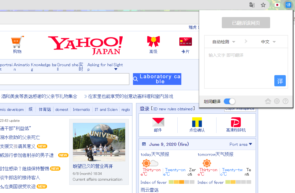The width and height of the screenshot is (295, 193).
Task: Open the 支援文强调其意义 news link
Action: click(18, 146)
